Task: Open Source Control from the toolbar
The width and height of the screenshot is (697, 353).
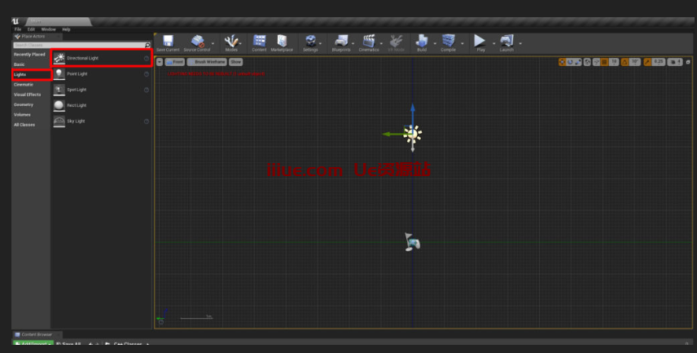Action: [x=197, y=42]
